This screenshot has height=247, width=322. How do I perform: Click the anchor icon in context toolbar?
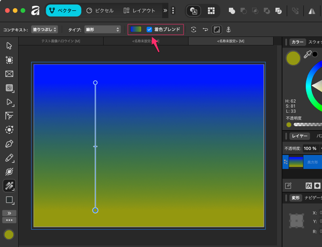pos(228,30)
